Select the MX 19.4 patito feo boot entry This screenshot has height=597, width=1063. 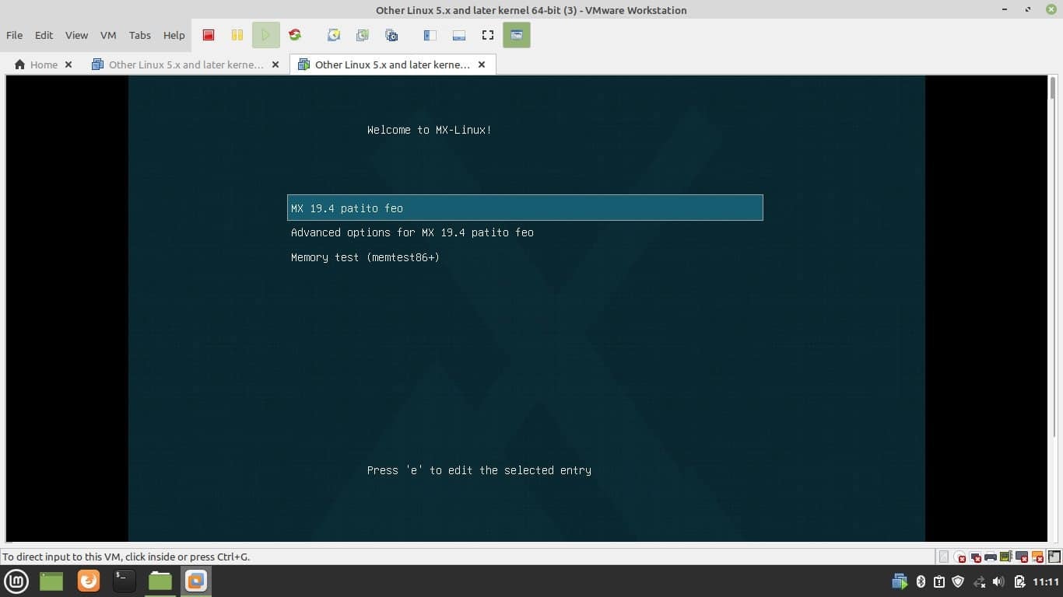click(525, 208)
